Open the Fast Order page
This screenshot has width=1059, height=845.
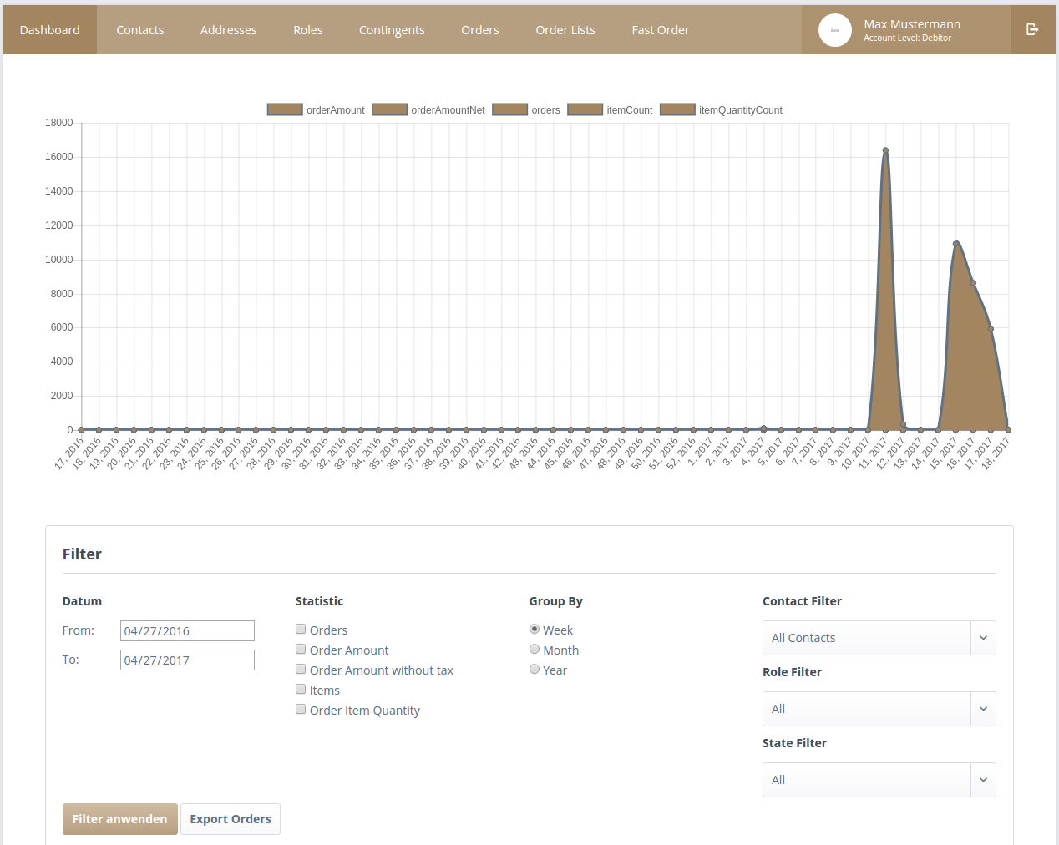(660, 30)
